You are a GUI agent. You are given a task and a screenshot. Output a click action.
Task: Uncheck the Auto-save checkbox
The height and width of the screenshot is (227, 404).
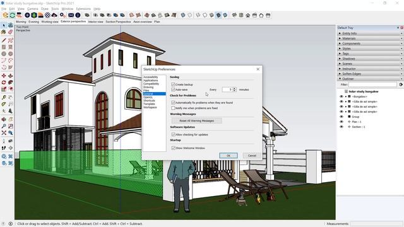(173, 90)
